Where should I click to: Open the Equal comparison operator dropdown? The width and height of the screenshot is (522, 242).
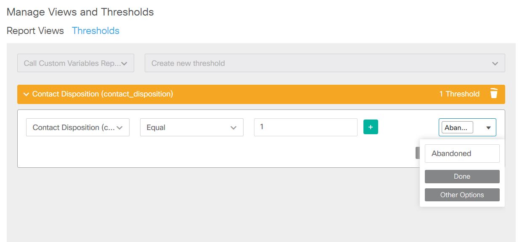191,127
